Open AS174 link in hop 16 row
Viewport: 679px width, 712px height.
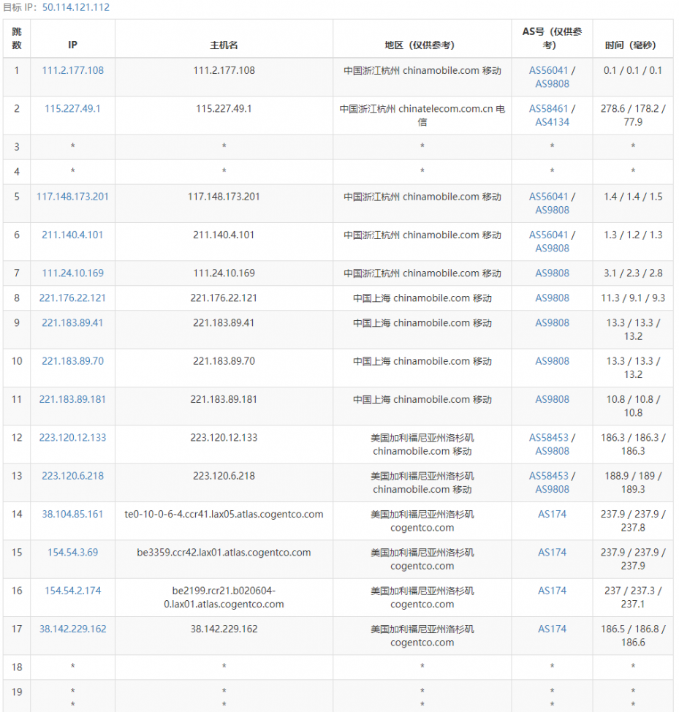pos(552,591)
